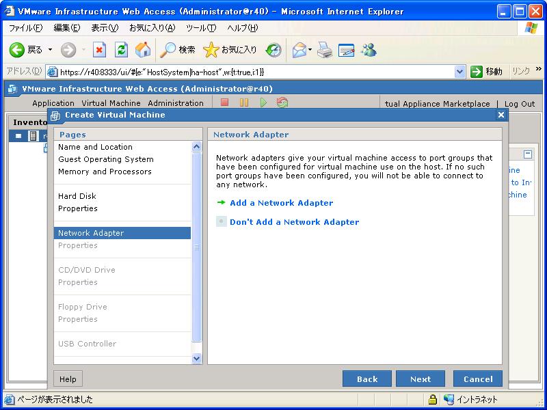
Task: Choose Don't Add a Network Adapter link
Action: (295, 222)
